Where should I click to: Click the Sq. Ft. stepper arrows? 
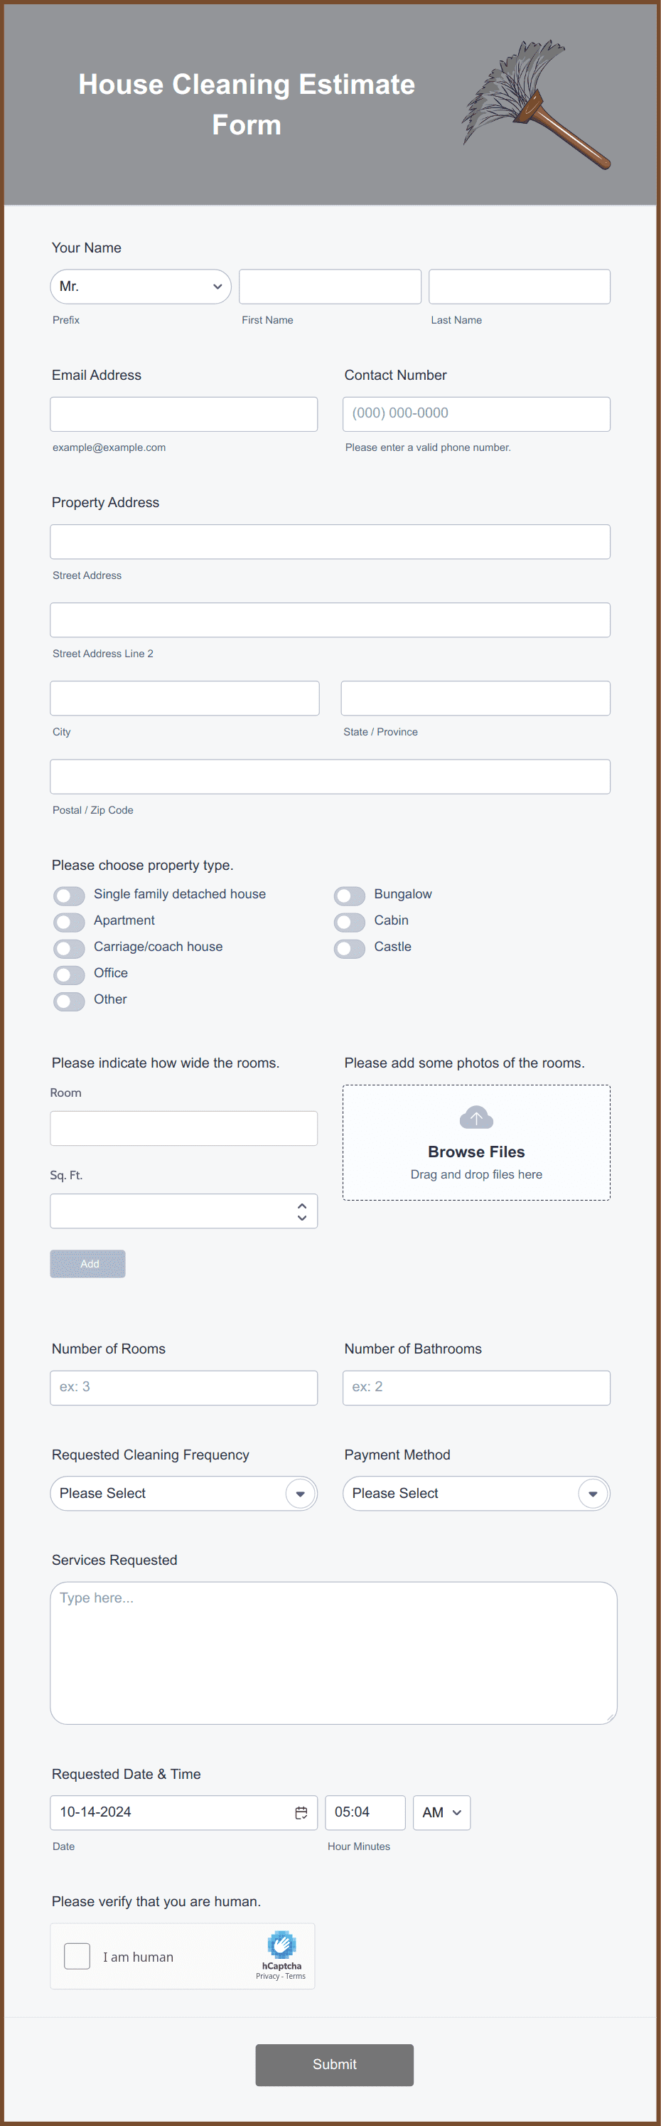click(x=302, y=1211)
